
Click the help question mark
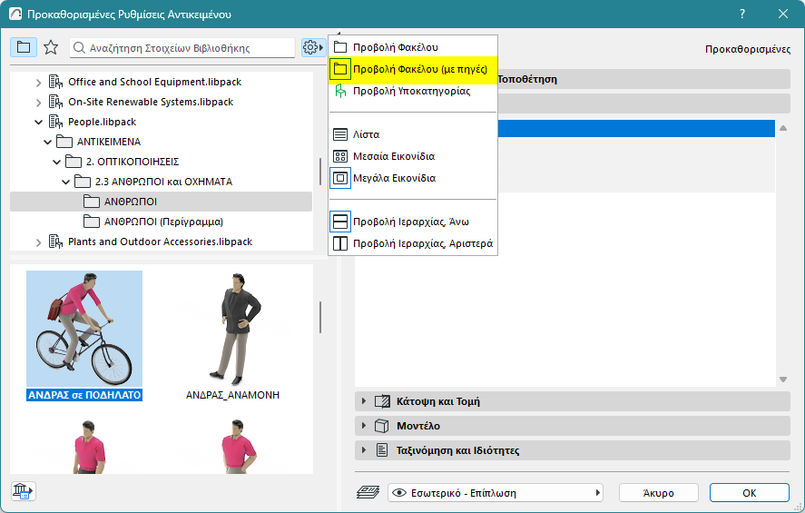point(742,14)
